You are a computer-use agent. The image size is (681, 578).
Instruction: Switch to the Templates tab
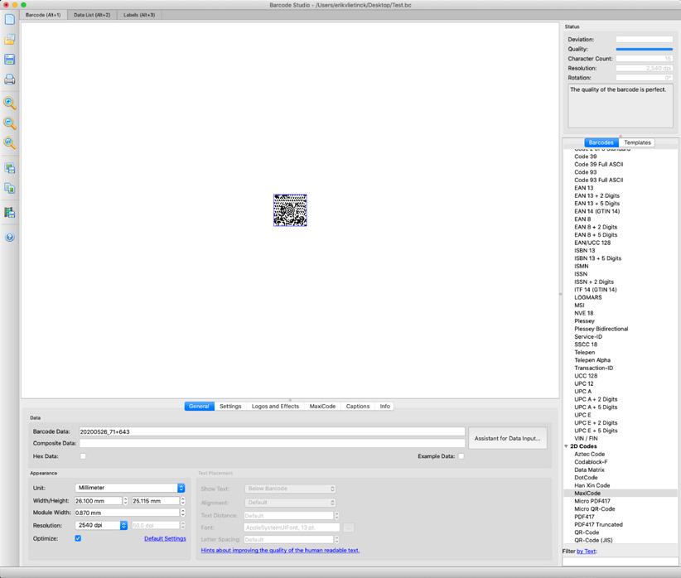click(637, 142)
